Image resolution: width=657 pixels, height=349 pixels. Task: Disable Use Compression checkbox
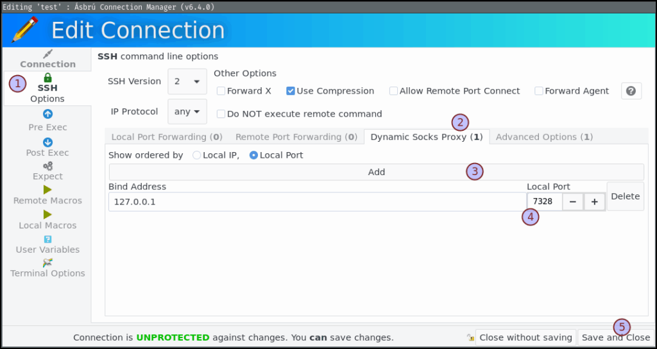pyautogui.click(x=291, y=91)
